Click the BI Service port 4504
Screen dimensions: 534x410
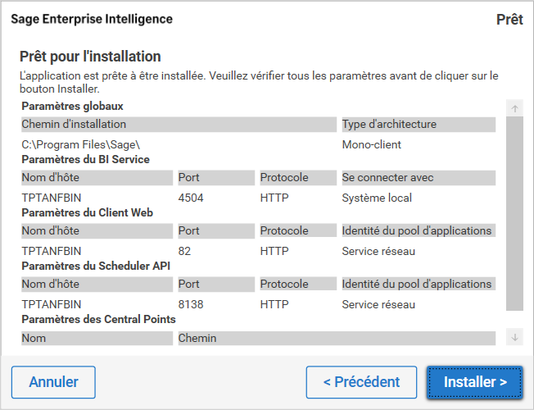pyautogui.click(x=192, y=198)
